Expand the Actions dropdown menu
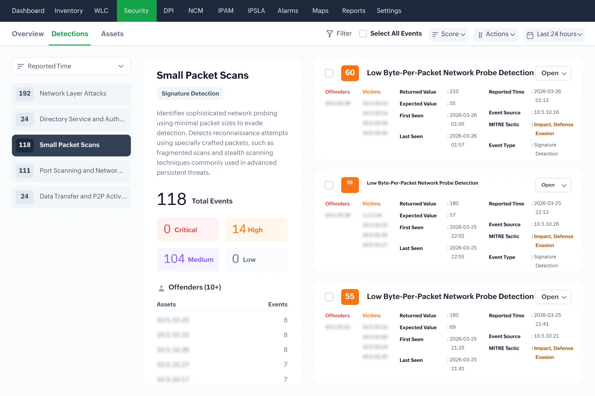This screenshot has height=396, width=595. coord(496,34)
